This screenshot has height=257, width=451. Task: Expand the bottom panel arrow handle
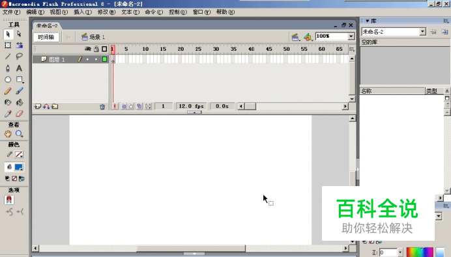[x=194, y=254]
